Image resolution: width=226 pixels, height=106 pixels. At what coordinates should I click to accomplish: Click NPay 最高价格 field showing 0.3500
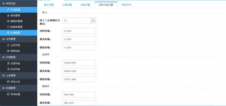pyautogui.click(x=79, y=39)
